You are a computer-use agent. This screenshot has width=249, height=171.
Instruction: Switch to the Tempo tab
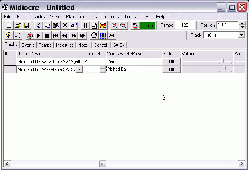(45, 45)
